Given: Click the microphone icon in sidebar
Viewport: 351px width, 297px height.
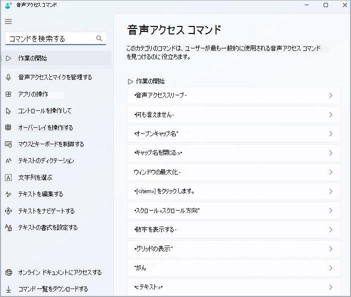Looking at the screenshot, I should click(x=8, y=77).
